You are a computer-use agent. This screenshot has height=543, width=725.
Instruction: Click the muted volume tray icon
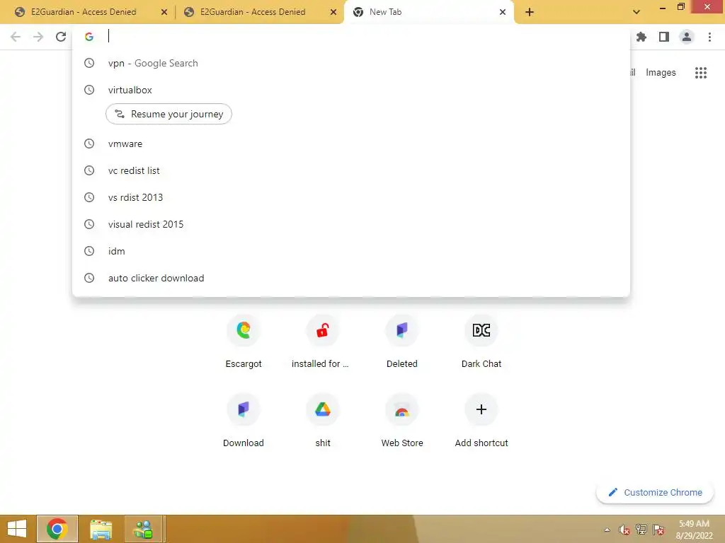pos(624,530)
